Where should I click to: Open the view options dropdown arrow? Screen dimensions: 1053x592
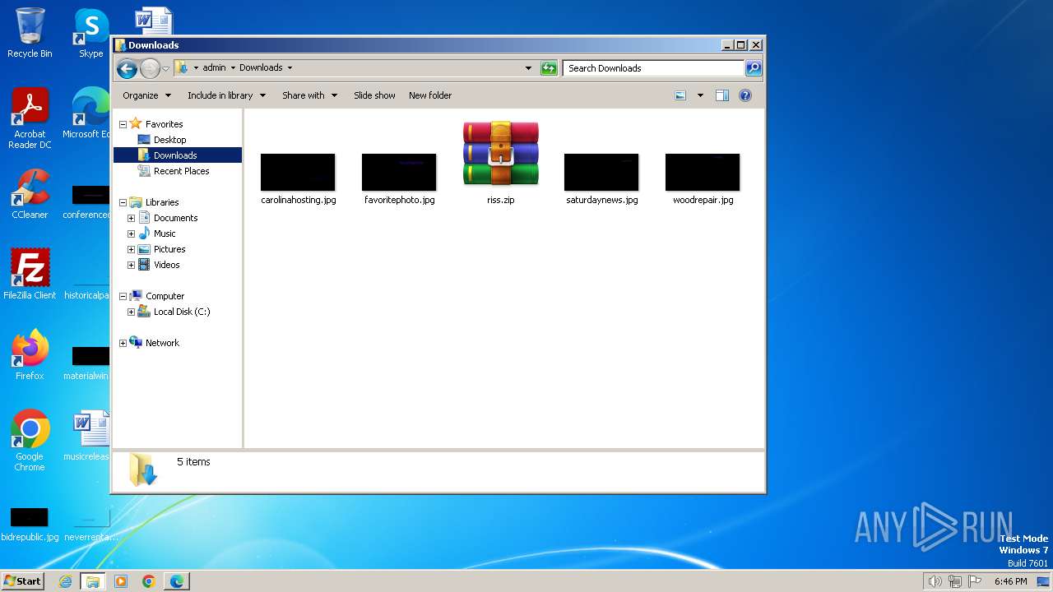point(700,95)
